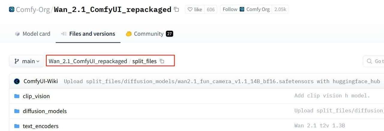This screenshot has height=131, width=384.
Task: Open the Comfy-Org organization link
Action: [33, 10]
